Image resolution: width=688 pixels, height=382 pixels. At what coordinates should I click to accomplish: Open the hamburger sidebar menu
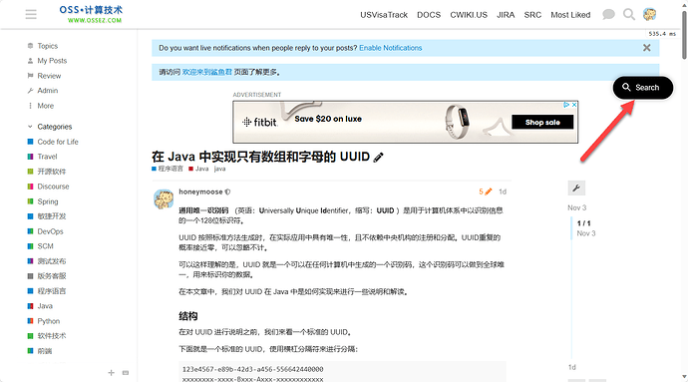[x=31, y=15]
